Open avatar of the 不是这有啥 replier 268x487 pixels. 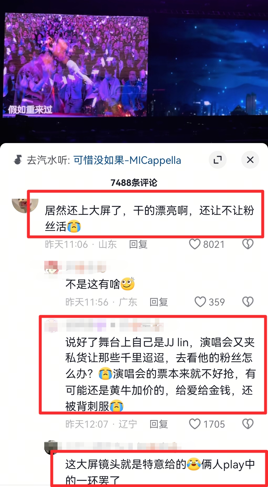click(51, 268)
